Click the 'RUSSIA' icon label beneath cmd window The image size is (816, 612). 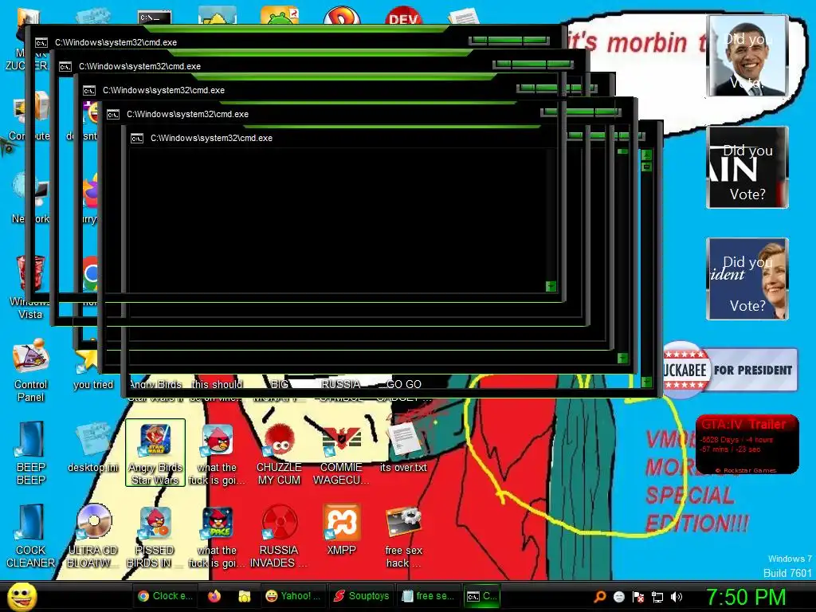pyautogui.click(x=341, y=384)
